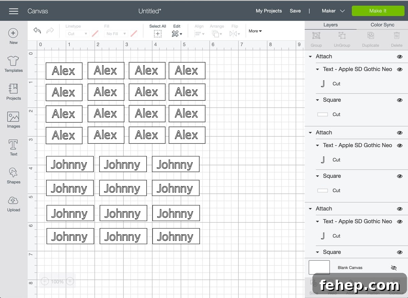Collapse the second Text layer
The width and height of the screenshot is (408, 298).
pyautogui.click(x=318, y=145)
